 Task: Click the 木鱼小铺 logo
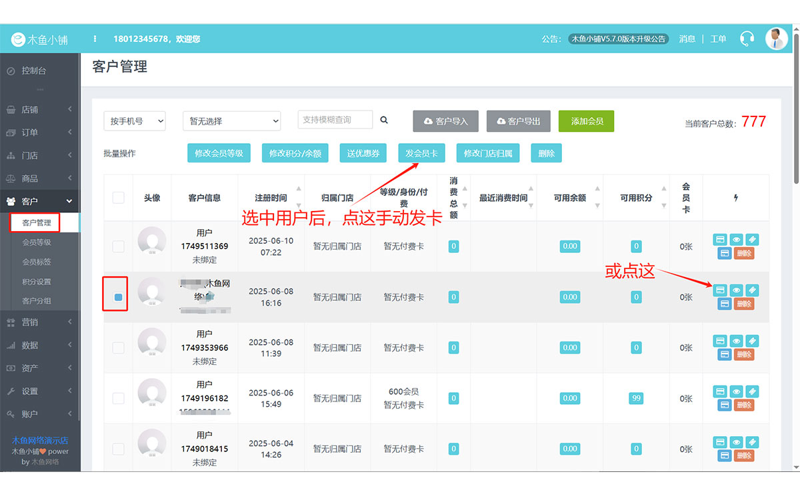(40, 40)
